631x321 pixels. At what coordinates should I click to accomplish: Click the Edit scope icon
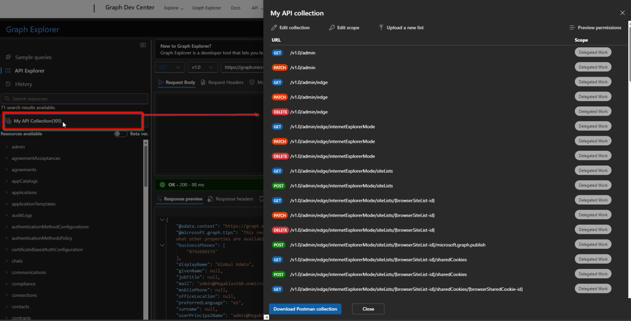click(x=332, y=27)
